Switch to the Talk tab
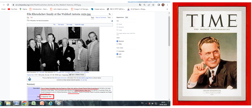Screen dimensions: 252x108 tap(31, 17)
